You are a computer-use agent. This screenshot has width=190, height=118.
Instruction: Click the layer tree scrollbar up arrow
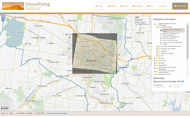click(x=187, y=24)
